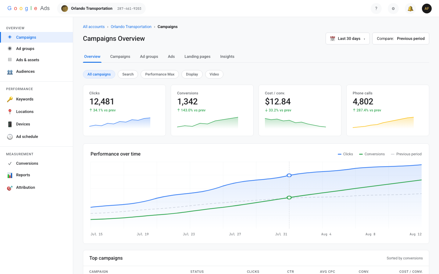The width and height of the screenshot is (439, 274).
Task: Click the Audiences people icon
Action: click(10, 72)
